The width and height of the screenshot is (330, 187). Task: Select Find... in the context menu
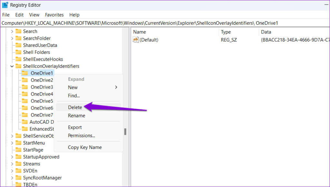tap(89, 96)
